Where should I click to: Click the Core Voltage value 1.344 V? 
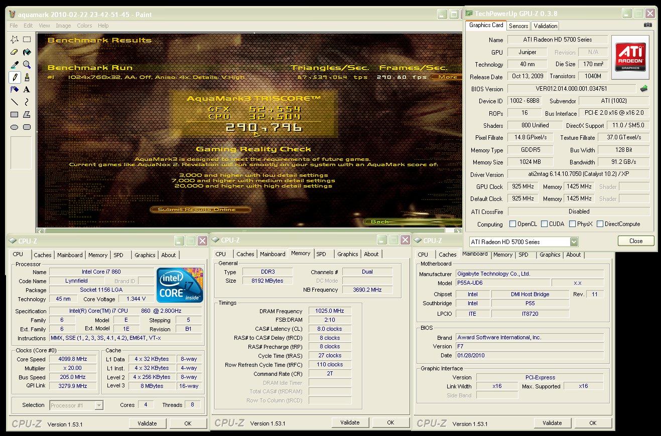coord(136,299)
